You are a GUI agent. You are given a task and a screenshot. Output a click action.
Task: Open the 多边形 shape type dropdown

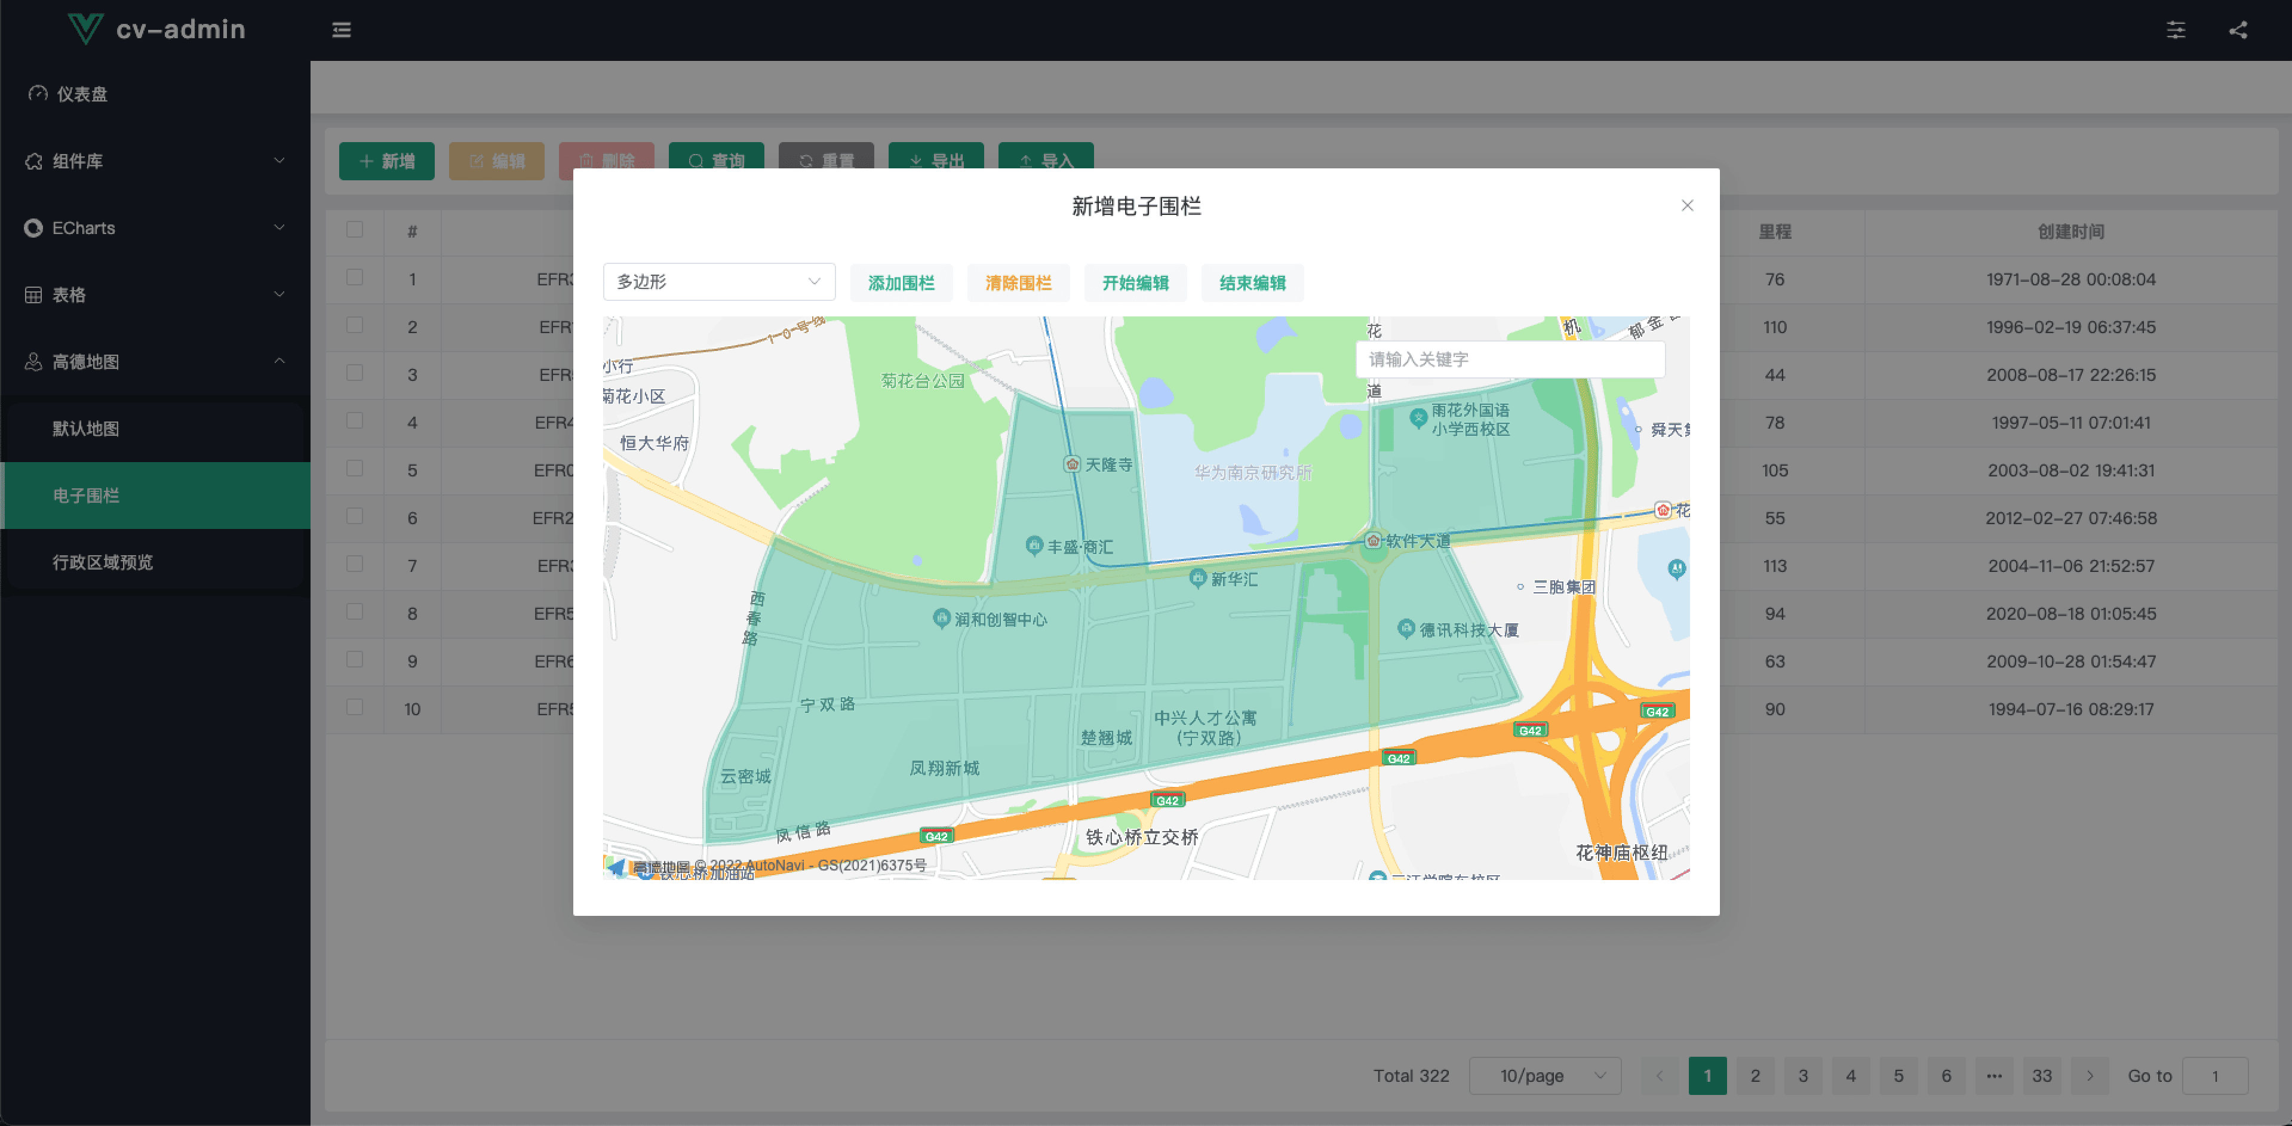[x=718, y=282]
